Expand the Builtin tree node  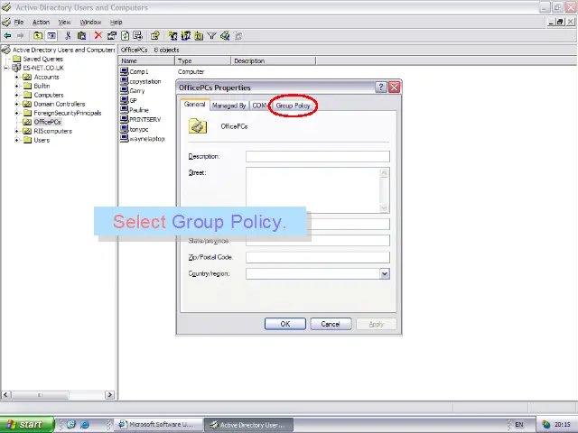(x=16, y=86)
